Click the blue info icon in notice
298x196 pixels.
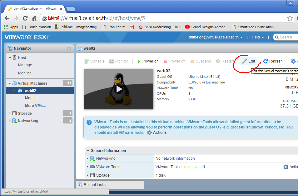tap(89, 122)
